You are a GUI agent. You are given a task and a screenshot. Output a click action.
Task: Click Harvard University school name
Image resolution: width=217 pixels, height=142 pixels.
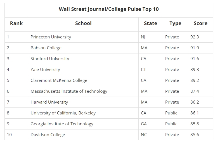49,102
